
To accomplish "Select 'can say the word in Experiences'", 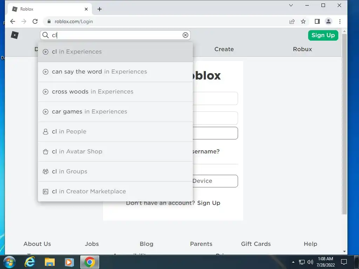I will pyautogui.click(x=115, y=72).
